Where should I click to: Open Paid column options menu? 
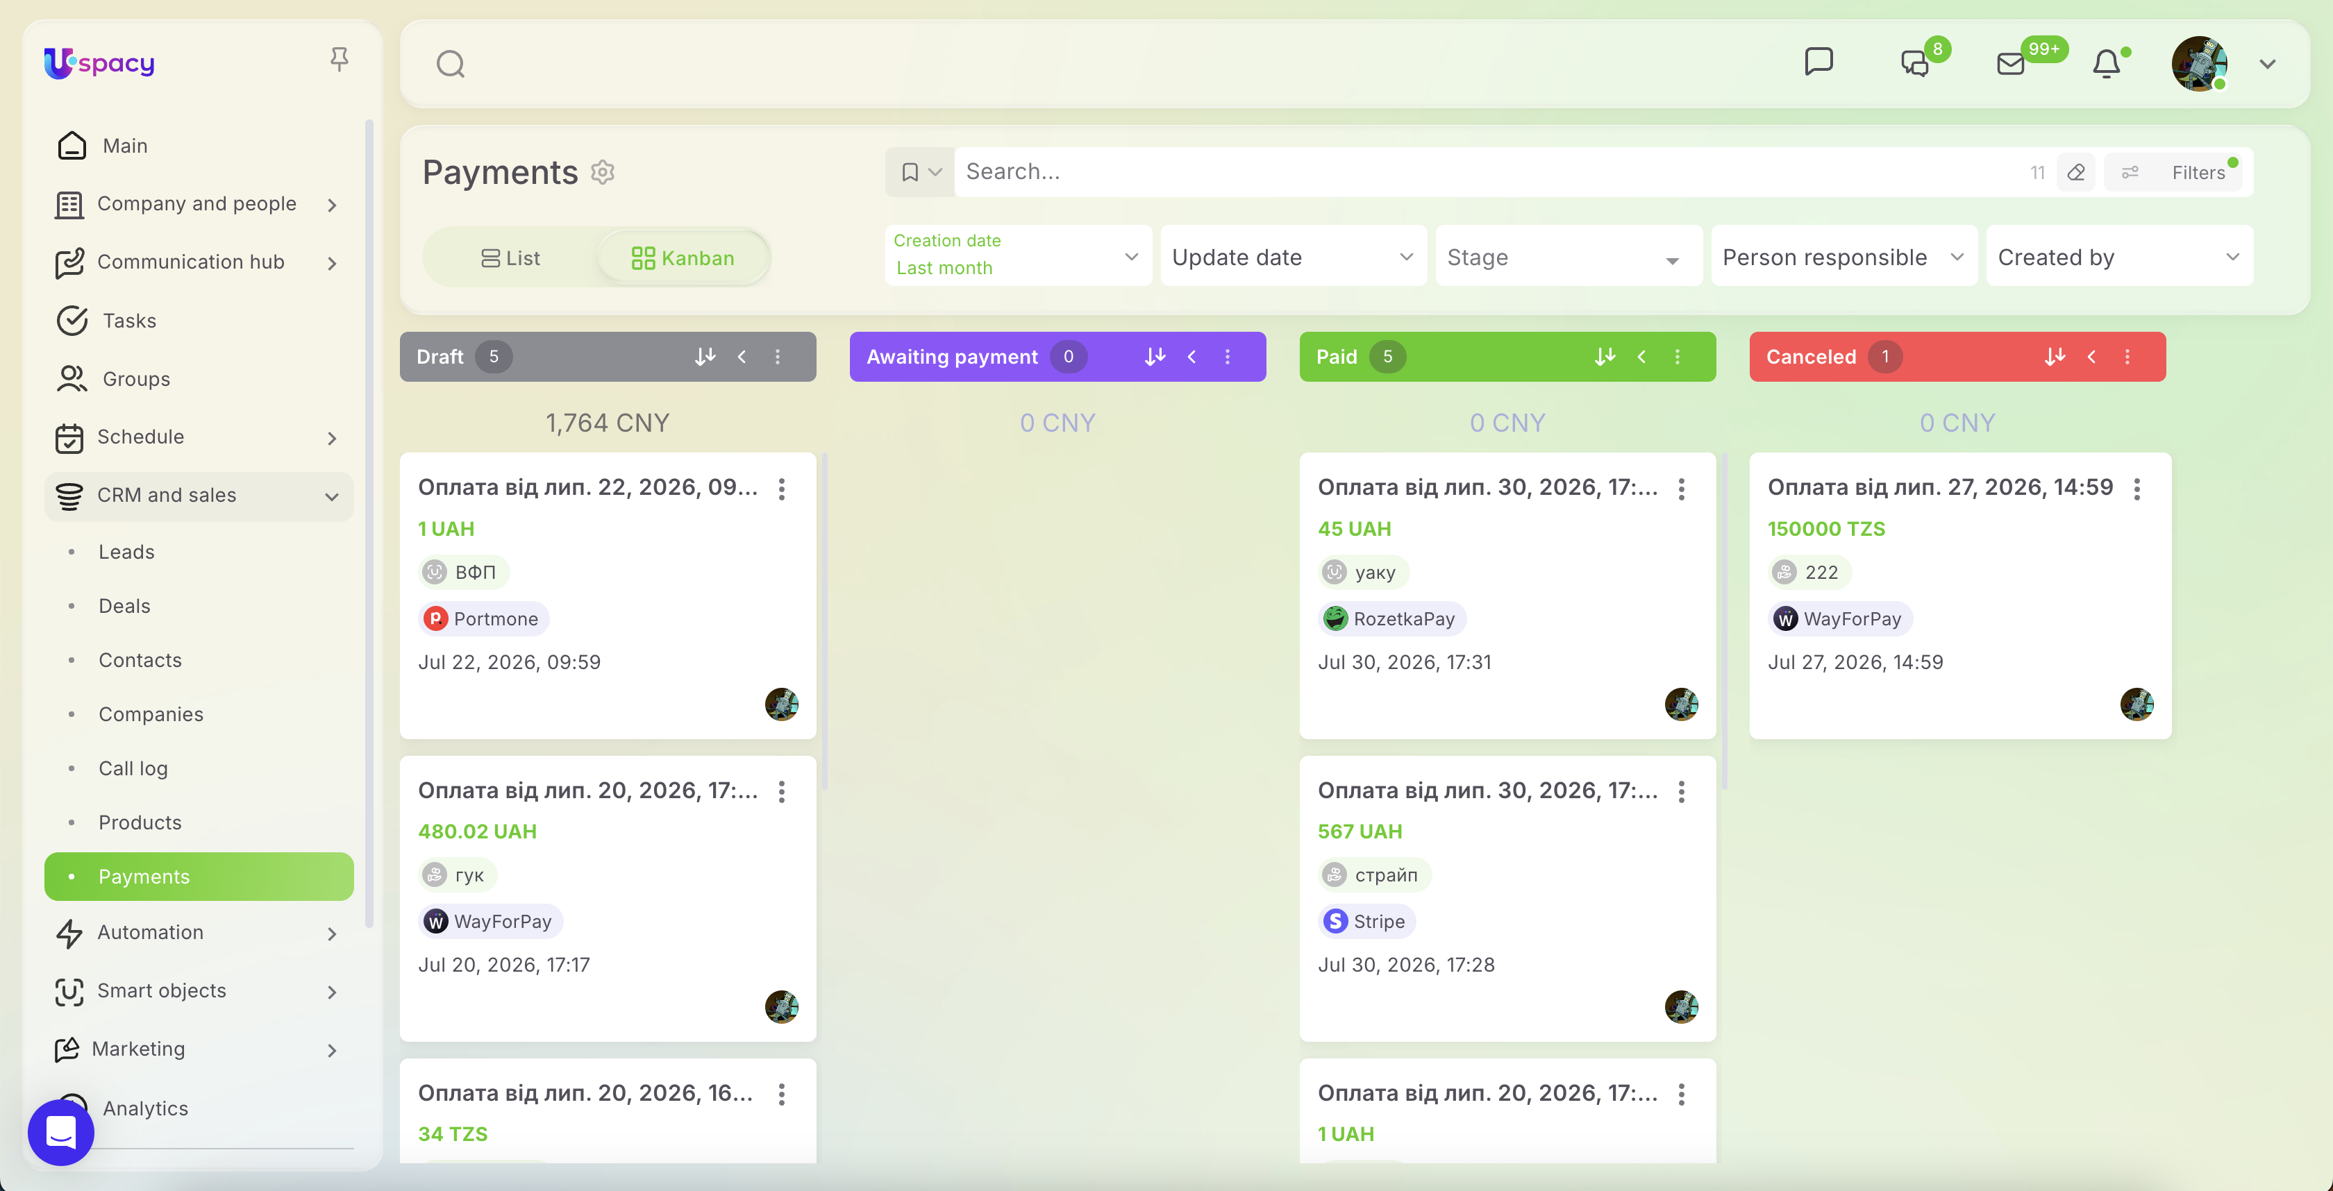(1678, 357)
